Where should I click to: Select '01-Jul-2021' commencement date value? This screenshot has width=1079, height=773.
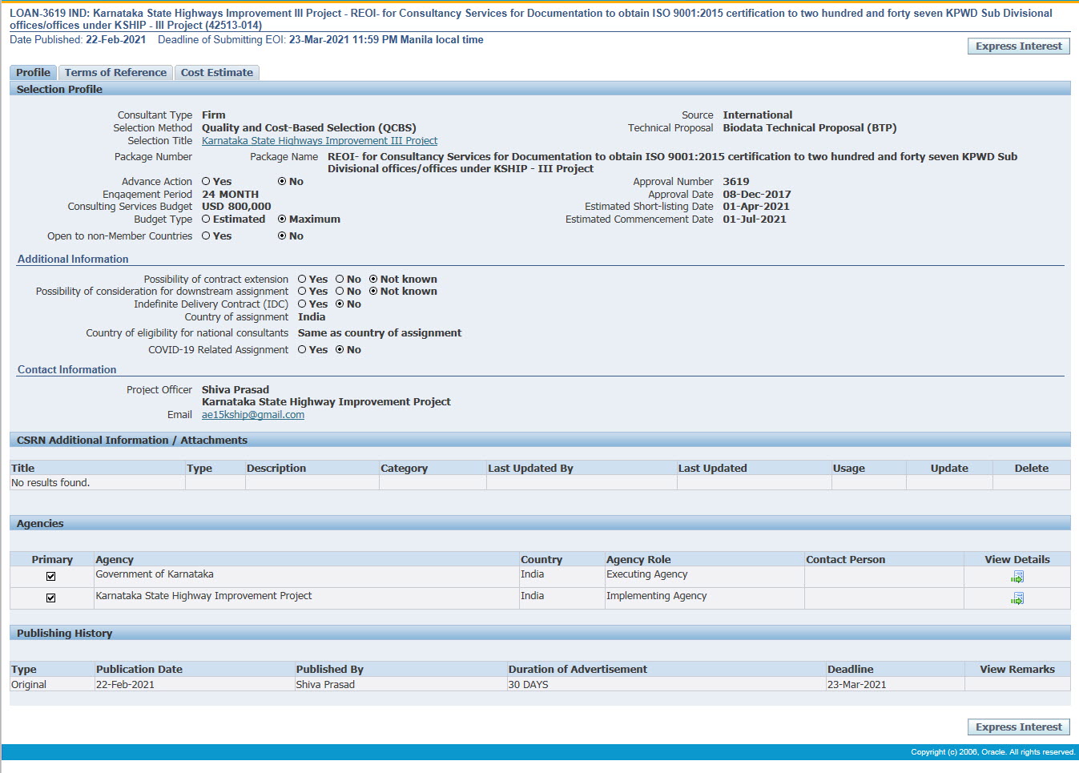point(755,219)
